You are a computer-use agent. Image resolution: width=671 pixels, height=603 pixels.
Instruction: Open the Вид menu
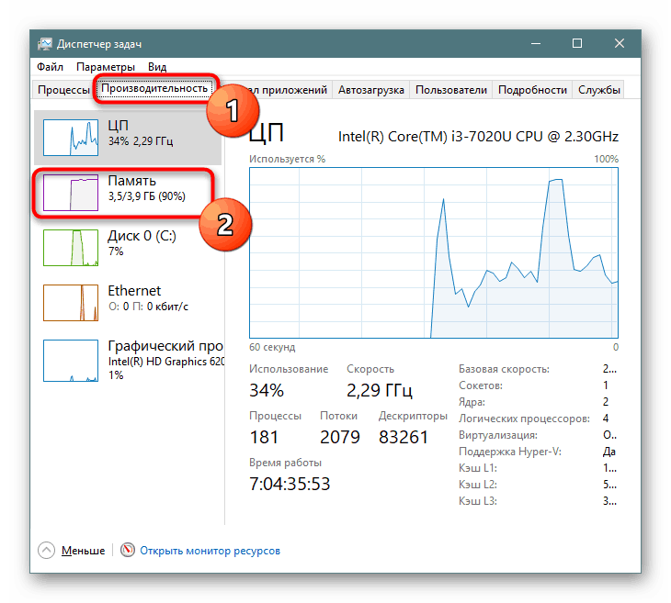(x=157, y=67)
